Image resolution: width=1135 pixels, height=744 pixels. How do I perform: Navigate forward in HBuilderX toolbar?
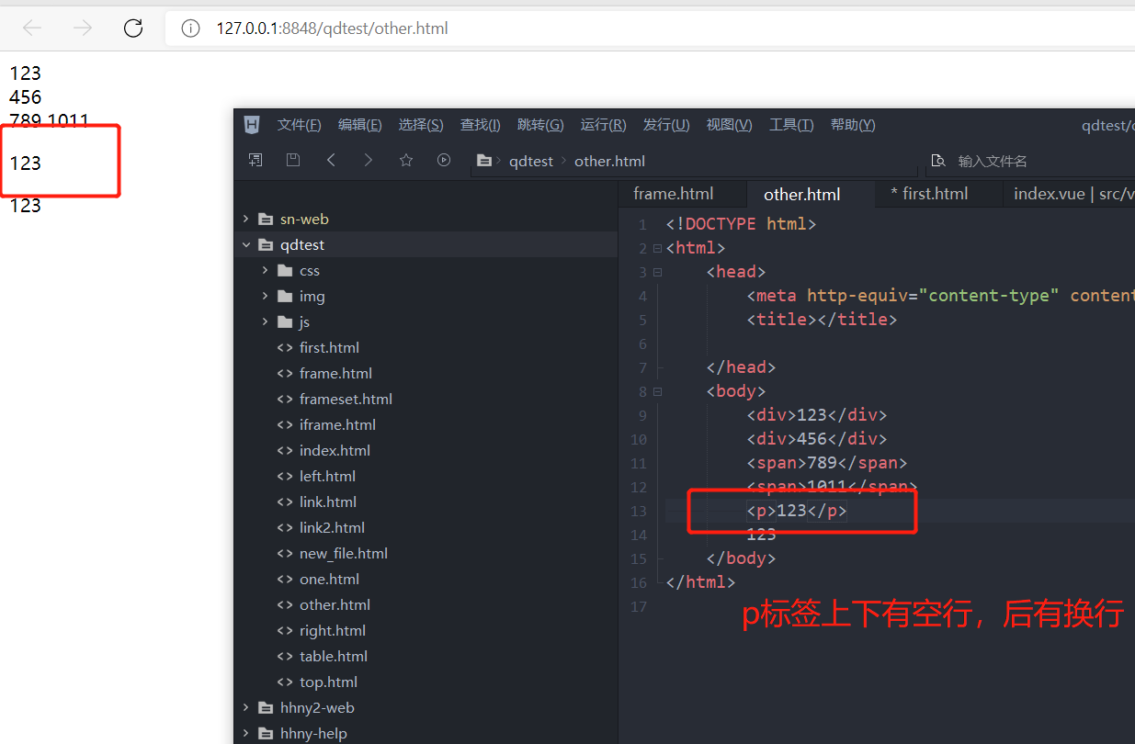369,160
